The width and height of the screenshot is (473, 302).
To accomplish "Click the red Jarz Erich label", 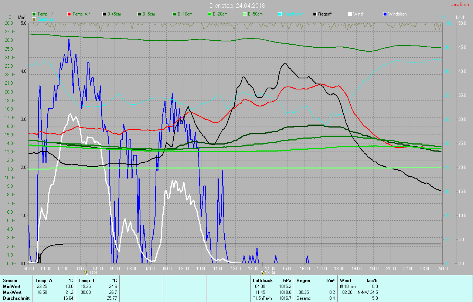I will [x=460, y=4].
